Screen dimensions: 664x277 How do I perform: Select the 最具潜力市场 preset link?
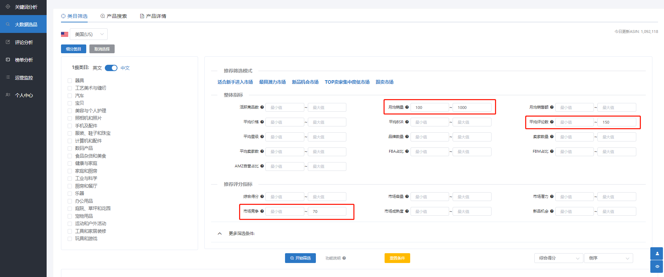point(272,82)
